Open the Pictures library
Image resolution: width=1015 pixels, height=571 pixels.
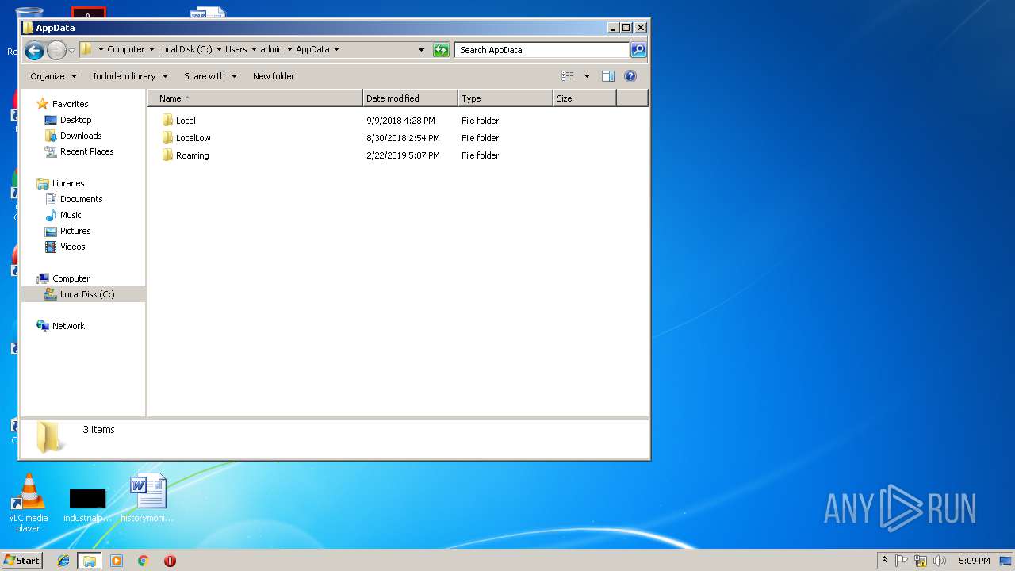pyautogui.click(x=75, y=231)
